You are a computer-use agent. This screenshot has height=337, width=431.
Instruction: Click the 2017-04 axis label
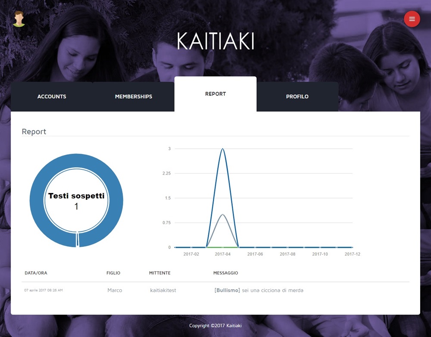pos(223,254)
